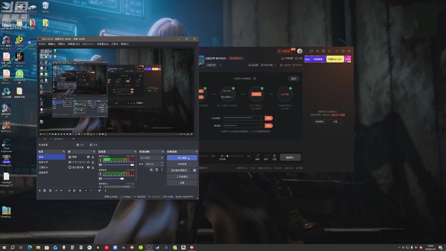Click Studio Mode button in OBS Controls
The height and width of the screenshot is (251, 446).
point(182,176)
